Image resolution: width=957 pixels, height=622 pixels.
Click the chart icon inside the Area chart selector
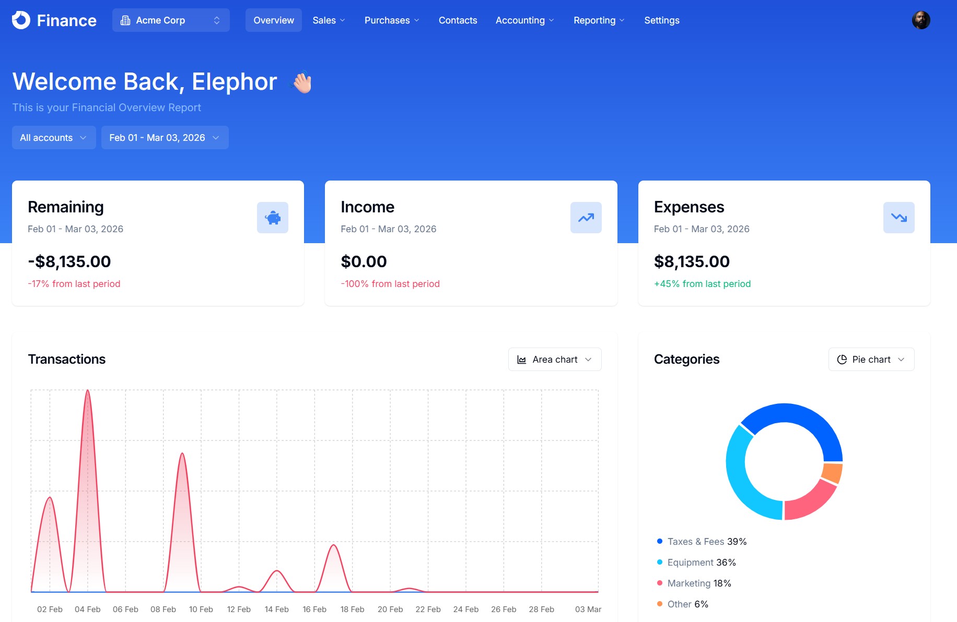click(x=522, y=359)
